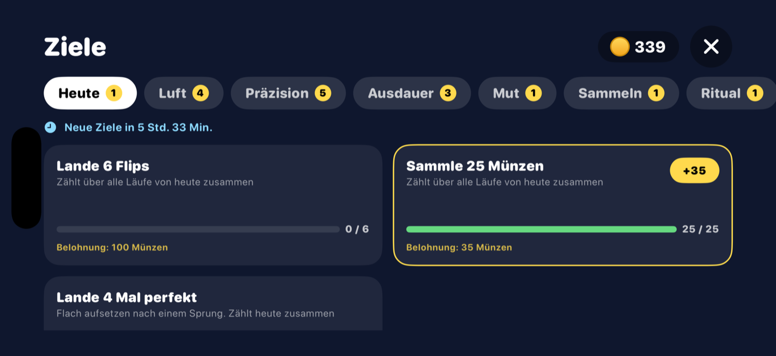Open the Präzision category tab
776x356 pixels.
[x=288, y=93]
